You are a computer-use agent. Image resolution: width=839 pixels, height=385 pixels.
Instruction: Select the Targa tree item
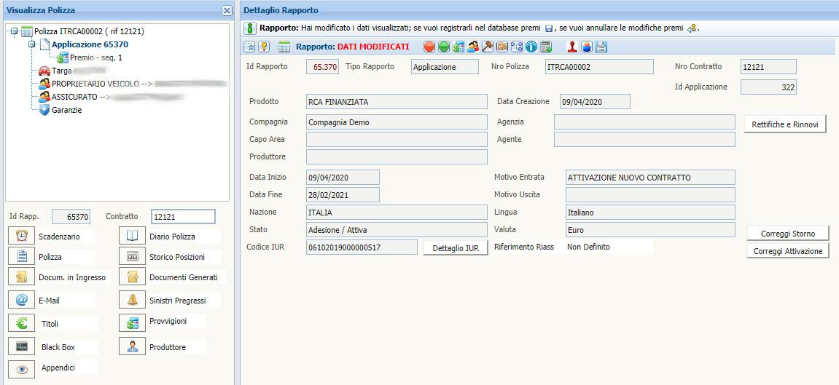tap(61, 71)
